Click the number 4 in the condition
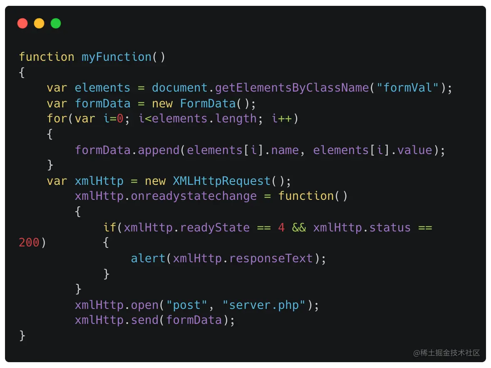491x368 pixels. click(x=281, y=228)
